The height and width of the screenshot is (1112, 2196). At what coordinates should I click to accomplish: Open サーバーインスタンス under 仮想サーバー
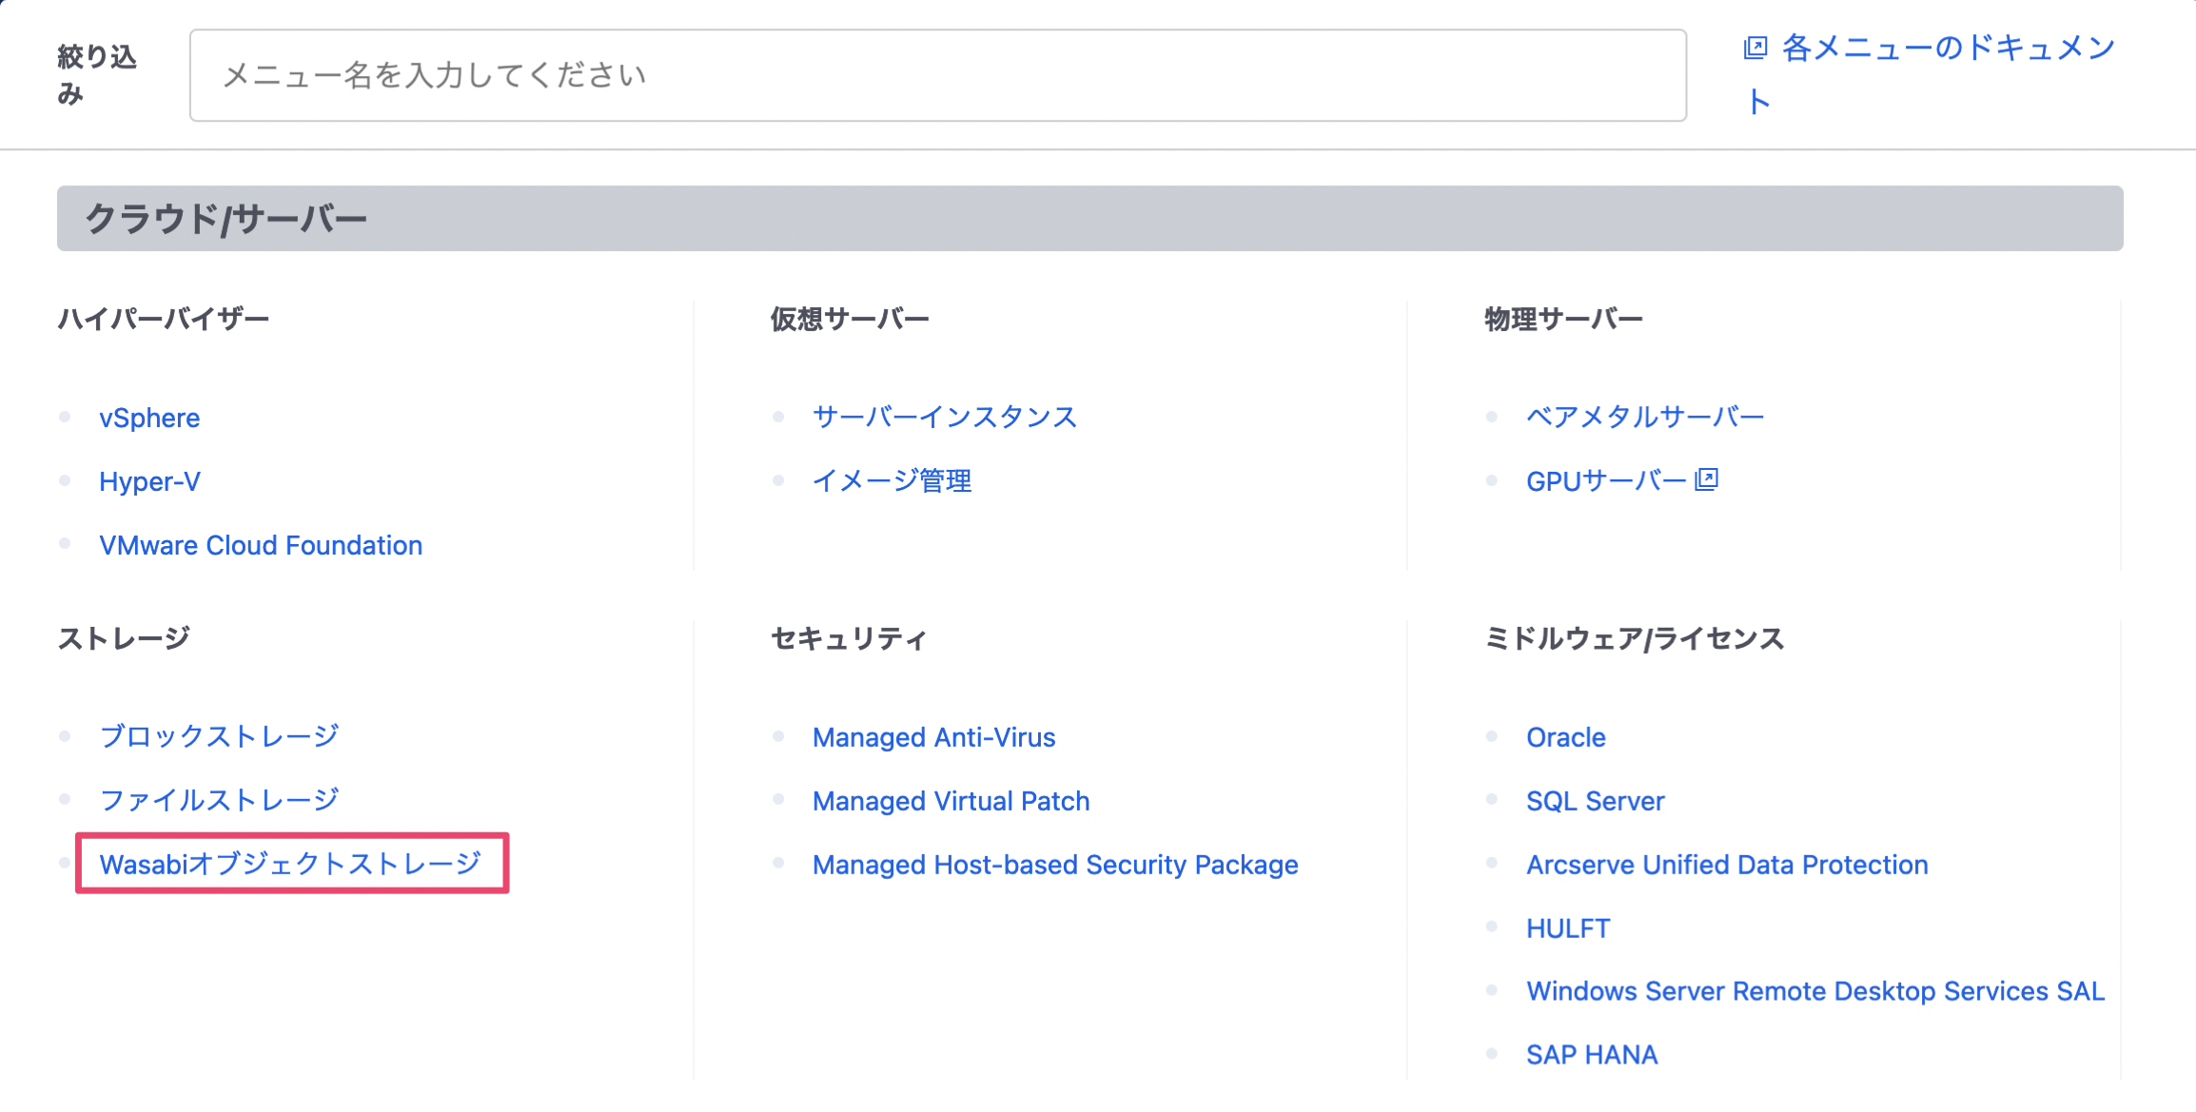pos(944,417)
